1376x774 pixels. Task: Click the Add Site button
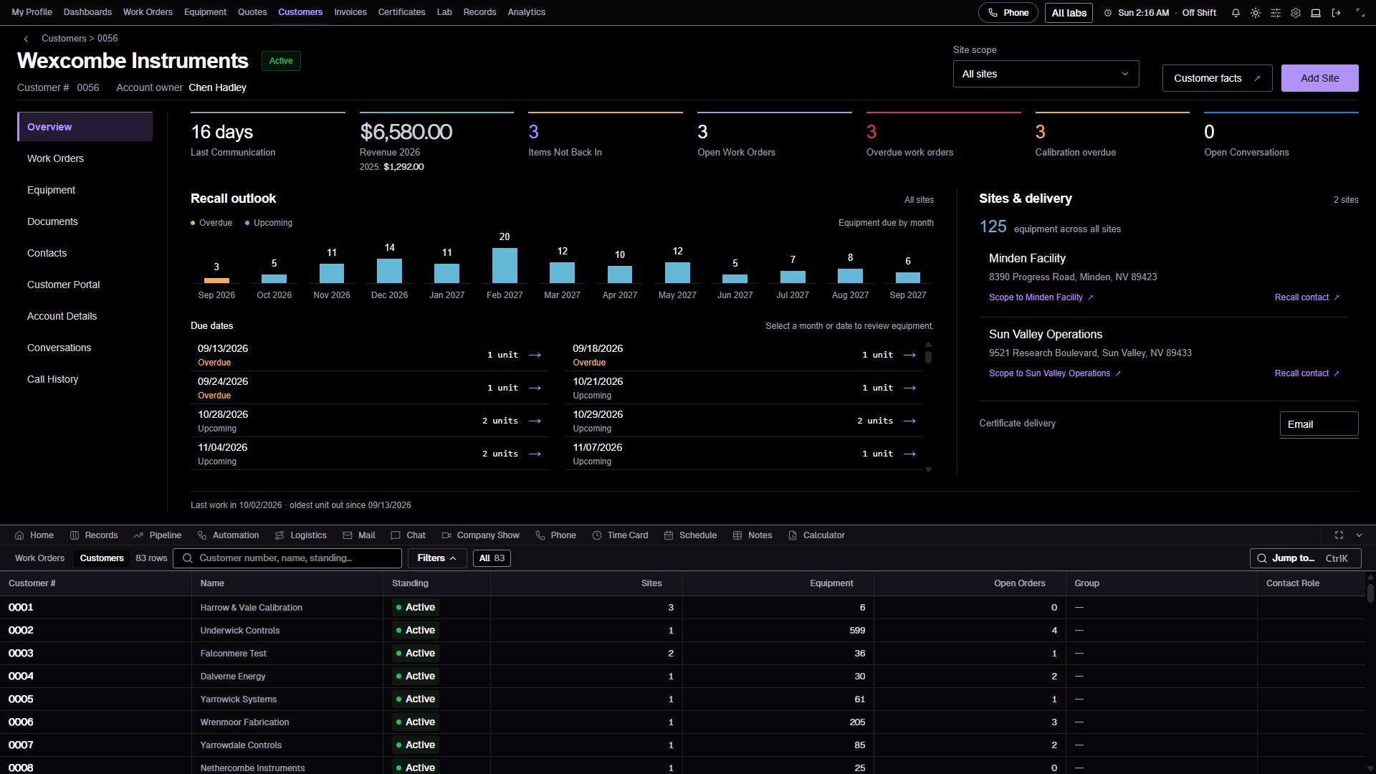pyautogui.click(x=1319, y=78)
